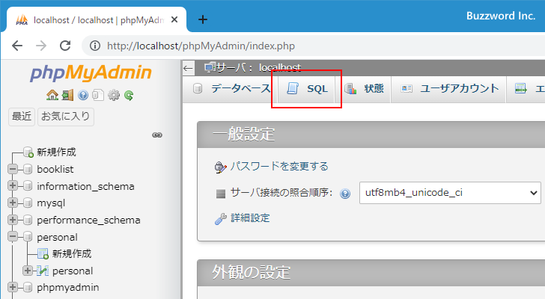This screenshot has height=299, width=545.
Task: Click the chain link icon in sidebar
Action: point(157,135)
